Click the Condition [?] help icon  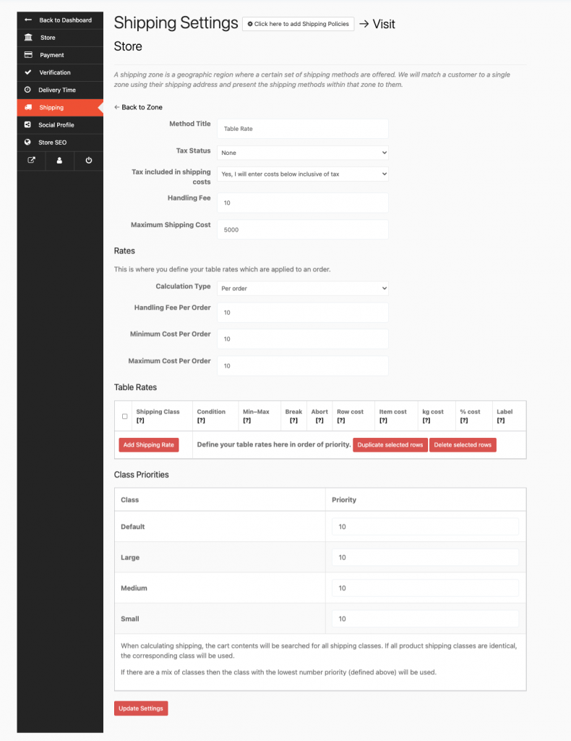coord(201,420)
